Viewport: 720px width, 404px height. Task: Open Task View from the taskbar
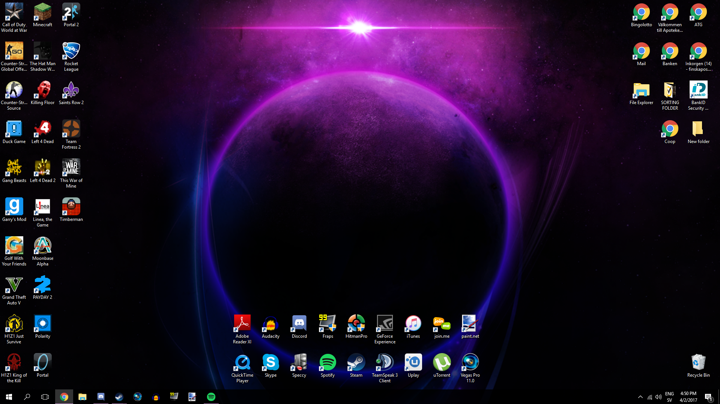(45, 397)
